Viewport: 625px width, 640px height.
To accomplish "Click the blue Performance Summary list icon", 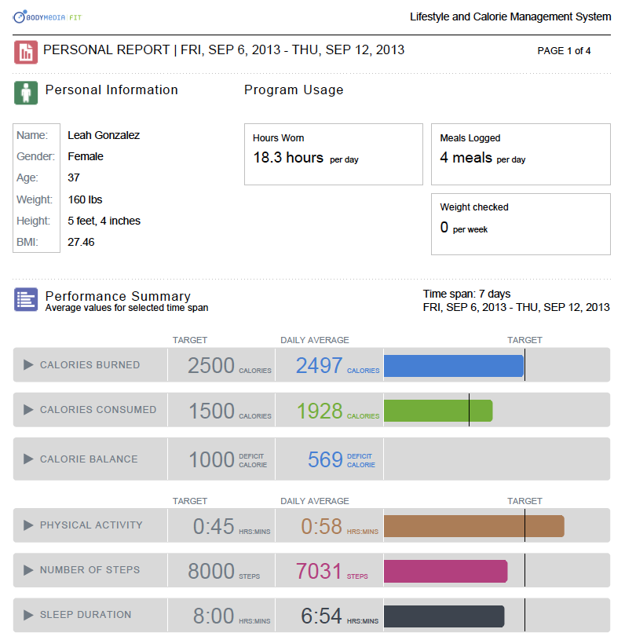I will click(26, 299).
